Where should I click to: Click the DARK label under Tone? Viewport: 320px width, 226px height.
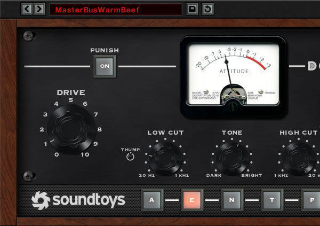pyautogui.click(x=214, y=175)
